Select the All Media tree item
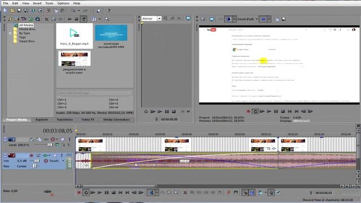The height and width of the screenshot is (203, 361). 26,25
